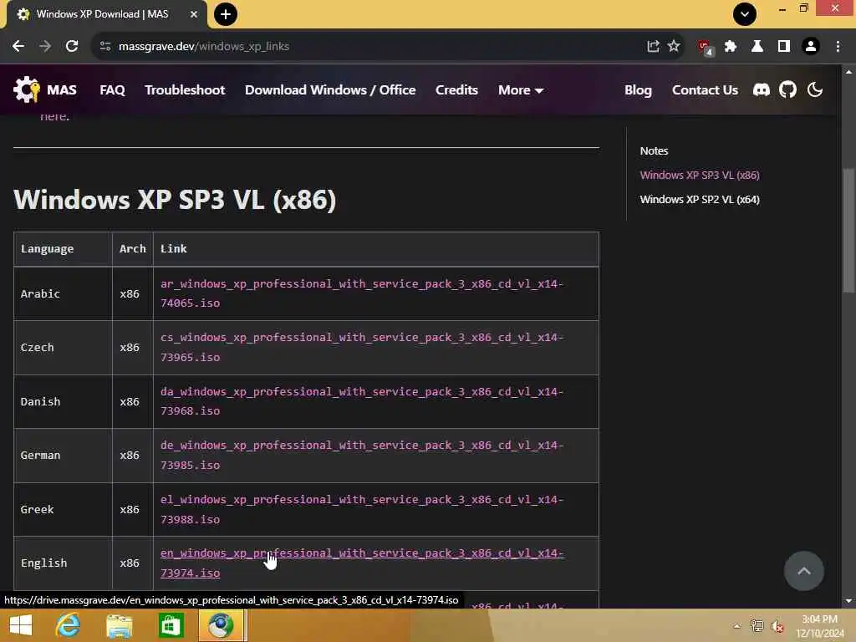856x642 pixels.
Task: Click the 'Windows XP SP3 VL (x86)' heading
Action: (x=175, y=199)
